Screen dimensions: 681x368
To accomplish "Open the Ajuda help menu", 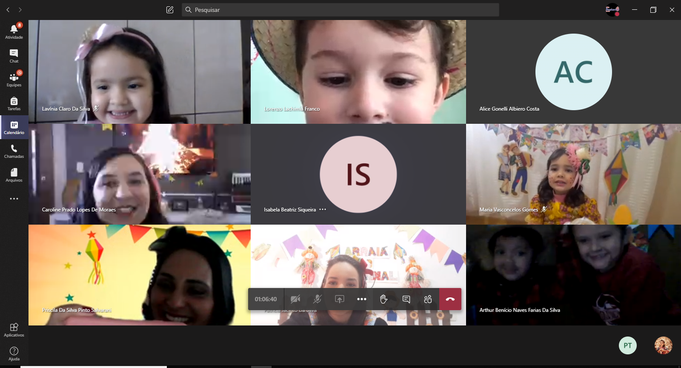I will [14, 353].
